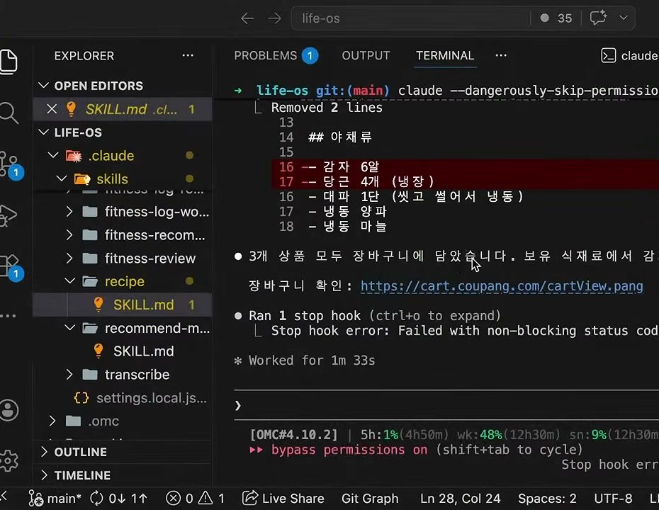
Task: Change indentation via Spaces: 2
Action: 547,499
